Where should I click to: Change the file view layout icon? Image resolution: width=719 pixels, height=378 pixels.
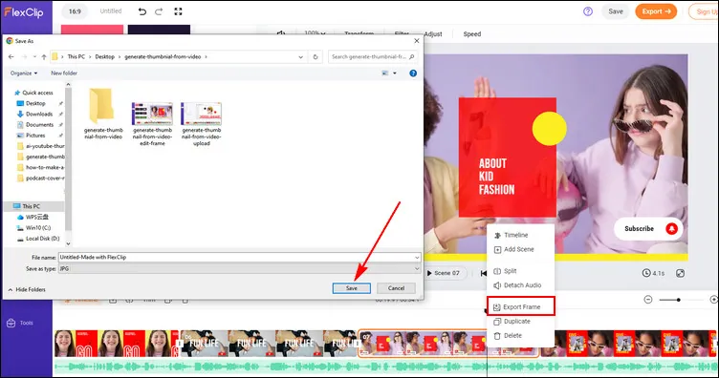385,73
